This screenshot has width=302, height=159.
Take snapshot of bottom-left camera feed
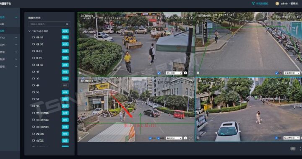pyautogui.click(x=185, y=138)
